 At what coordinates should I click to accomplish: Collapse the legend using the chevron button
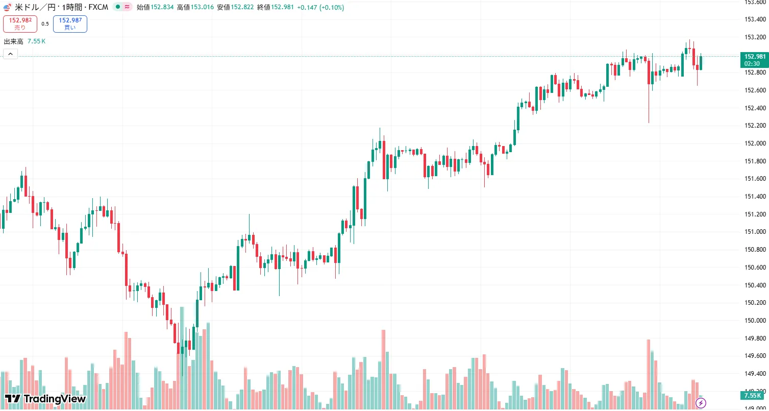pyautogui.click(x=10, y=53)
